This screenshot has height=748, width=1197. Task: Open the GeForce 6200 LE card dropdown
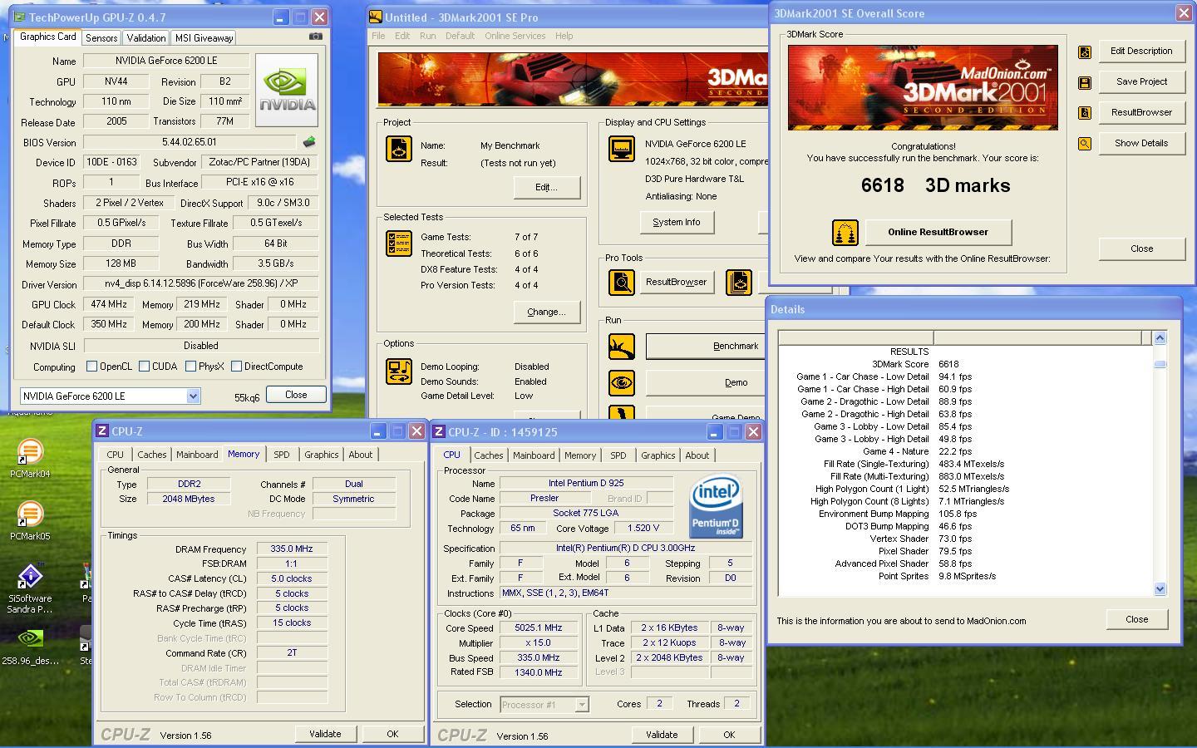coord(193,396)
